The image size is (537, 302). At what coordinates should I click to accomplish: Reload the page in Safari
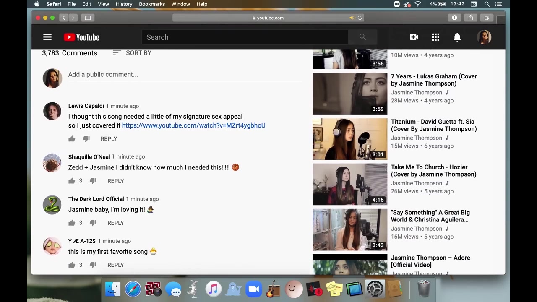tap(360, 18)
